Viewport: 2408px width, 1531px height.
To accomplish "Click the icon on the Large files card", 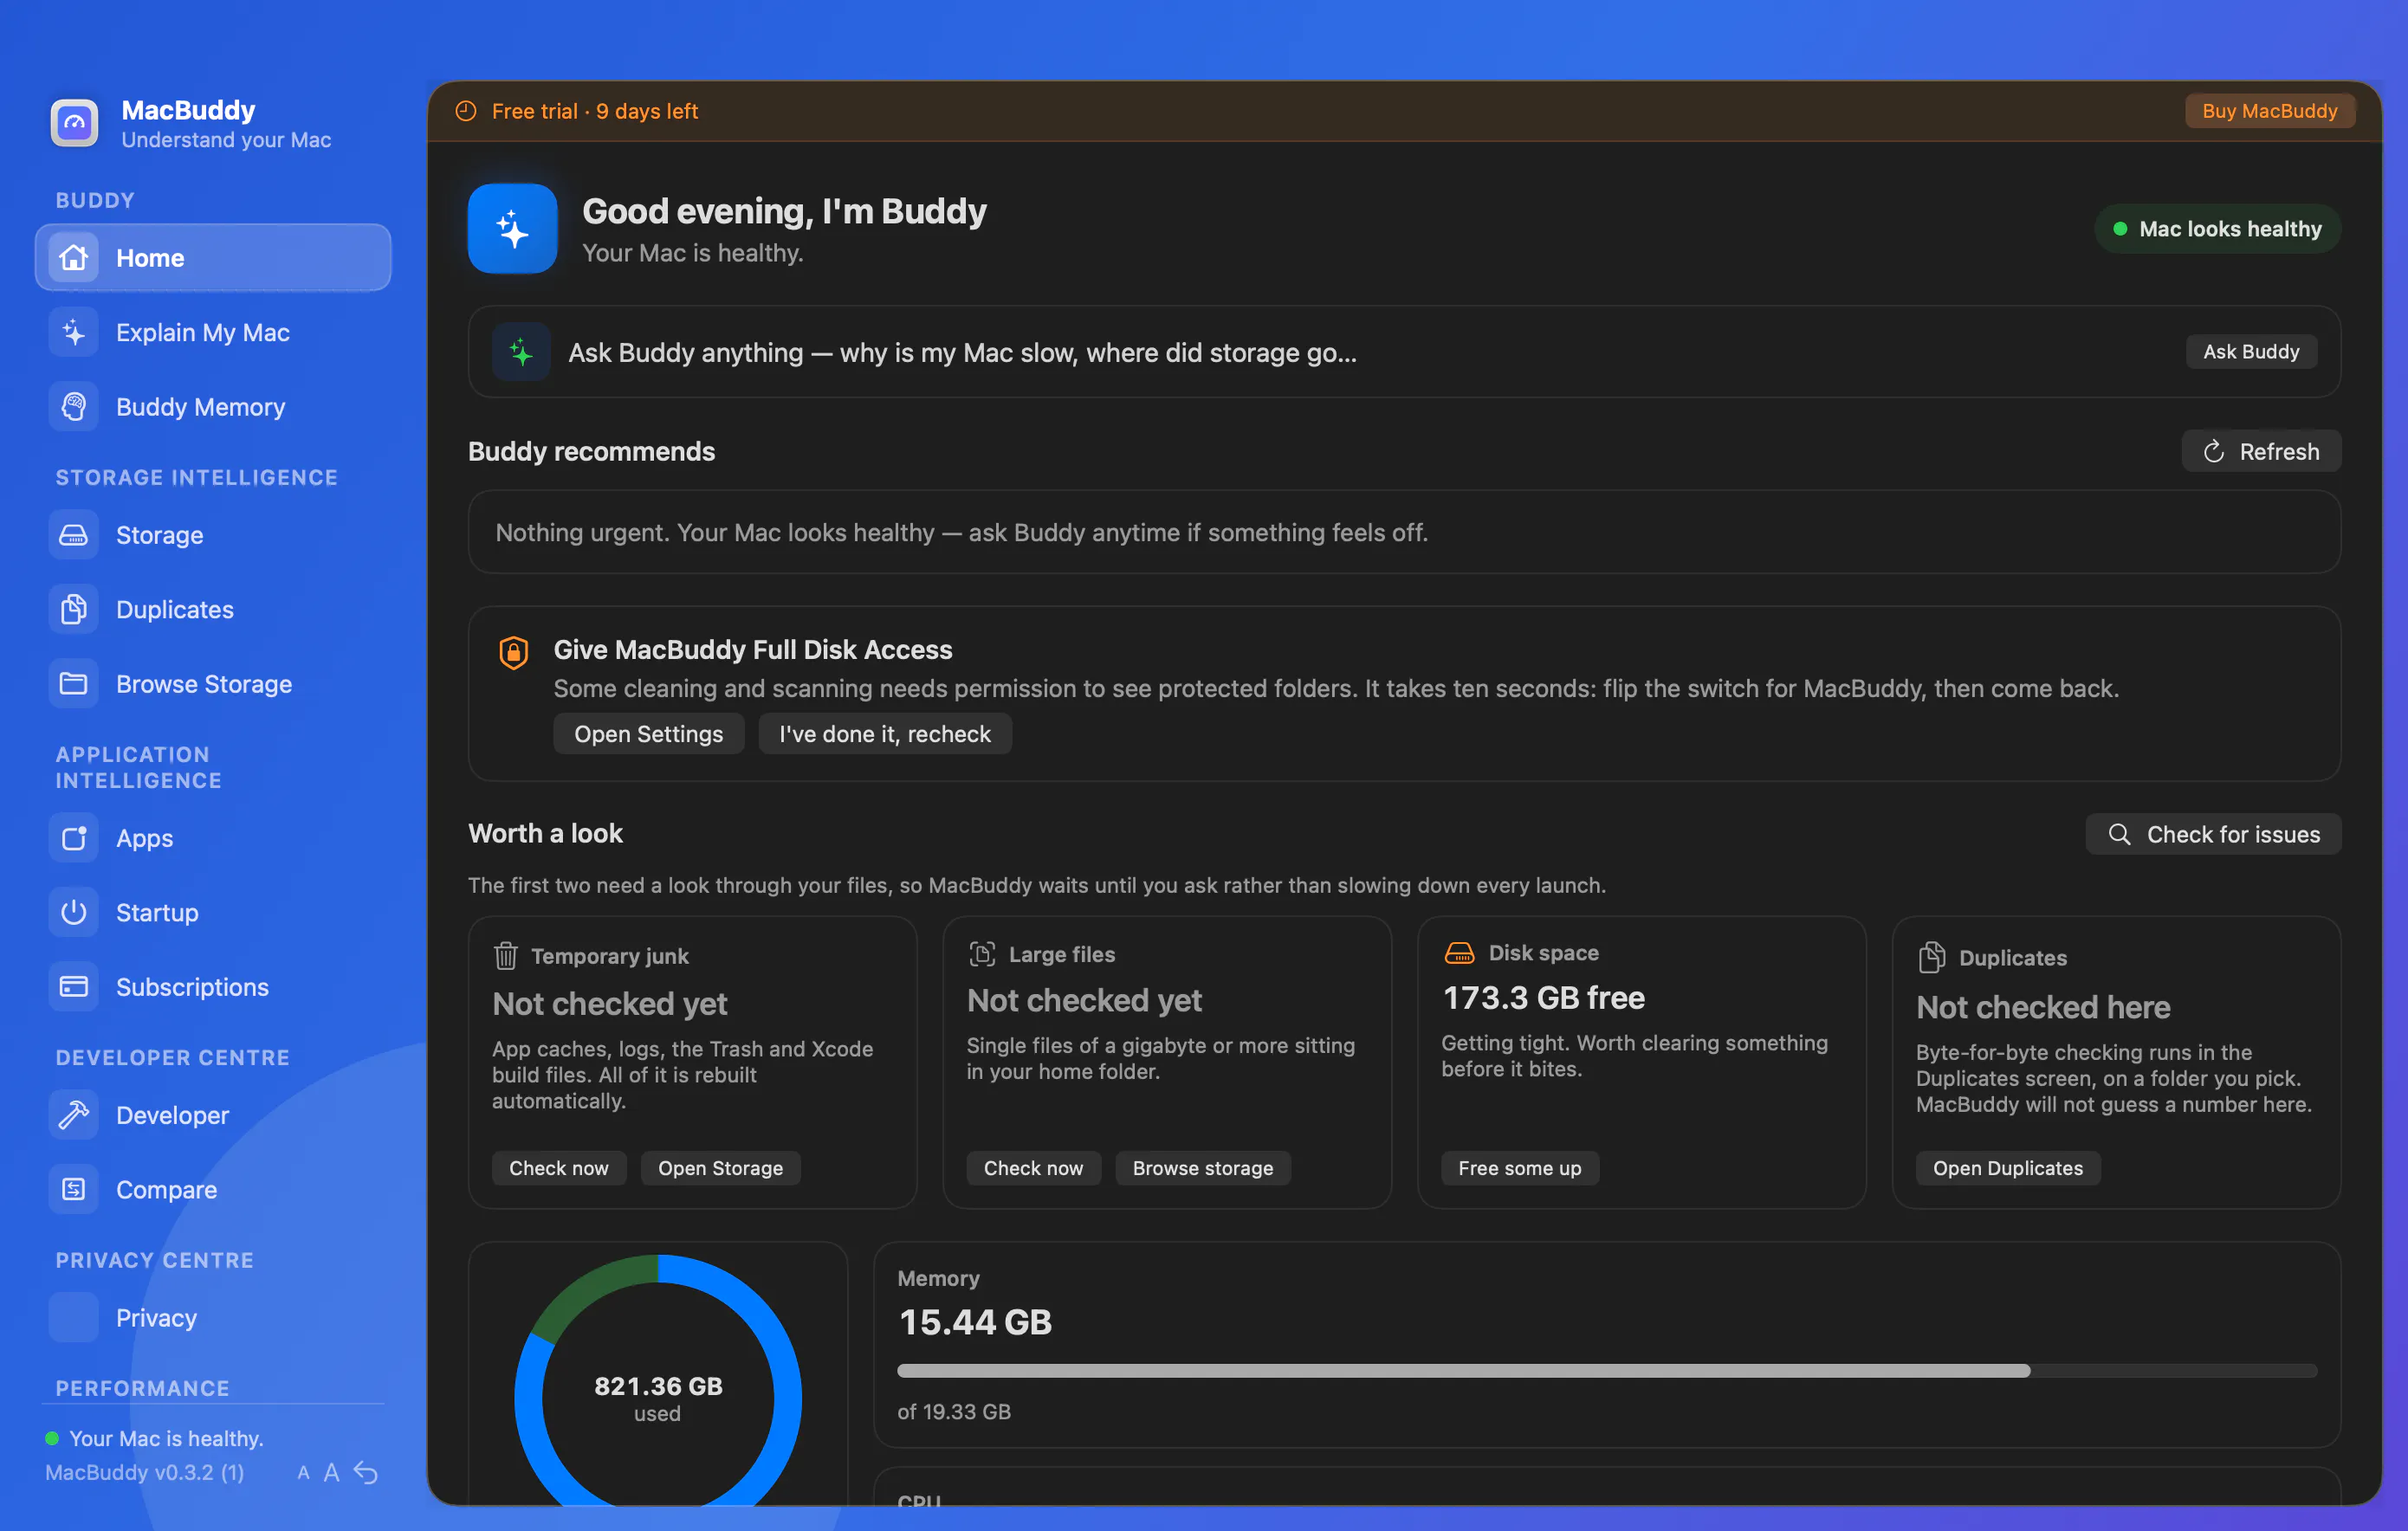I will [x=982, y=954].
